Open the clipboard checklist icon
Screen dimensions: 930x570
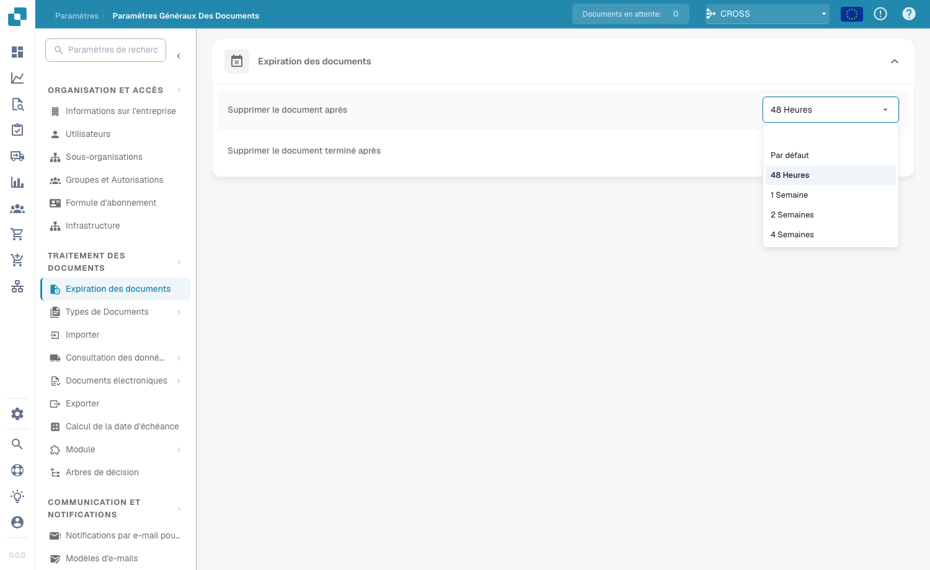click(x=17, y=130)
